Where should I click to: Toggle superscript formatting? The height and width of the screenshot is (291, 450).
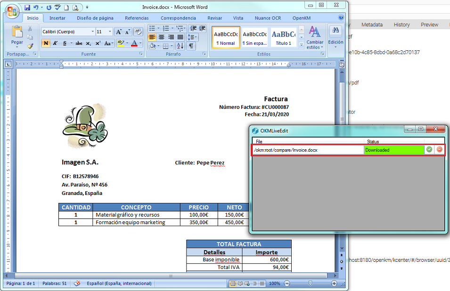point(98,43)
